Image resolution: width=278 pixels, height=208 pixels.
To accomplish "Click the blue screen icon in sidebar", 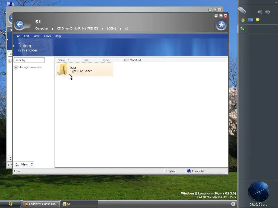I will (251, 20).
